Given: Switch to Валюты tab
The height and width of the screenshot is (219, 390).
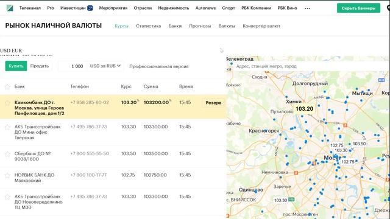Looking at the screenshot, I should click(x=227, y=26).
